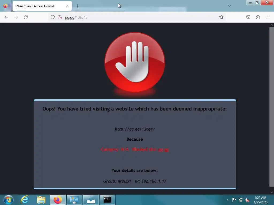Image resolution: width=274 pixels, height=205 pixels.
Task: Click the 'Oops! You have tried visiting' heading
Action: [x=135, y=109]
